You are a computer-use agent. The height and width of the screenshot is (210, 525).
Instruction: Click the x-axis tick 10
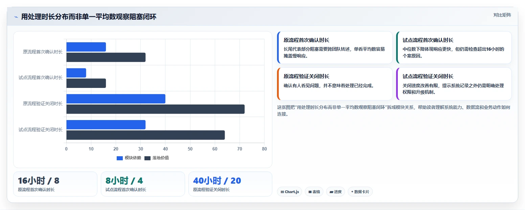pyautogui.click(x=91, y=149)
